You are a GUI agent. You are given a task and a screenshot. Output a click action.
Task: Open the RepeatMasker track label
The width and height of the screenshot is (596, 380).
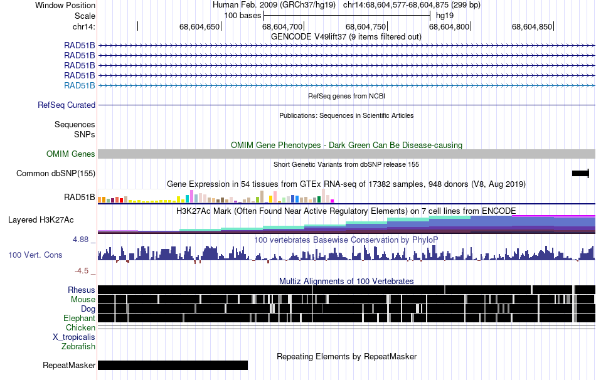[69, 365]
